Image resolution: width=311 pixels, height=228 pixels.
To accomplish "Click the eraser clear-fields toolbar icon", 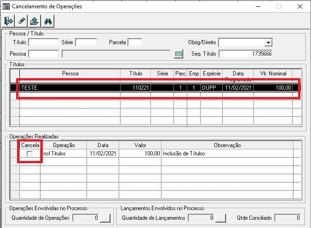I will [x=22, y=21].
